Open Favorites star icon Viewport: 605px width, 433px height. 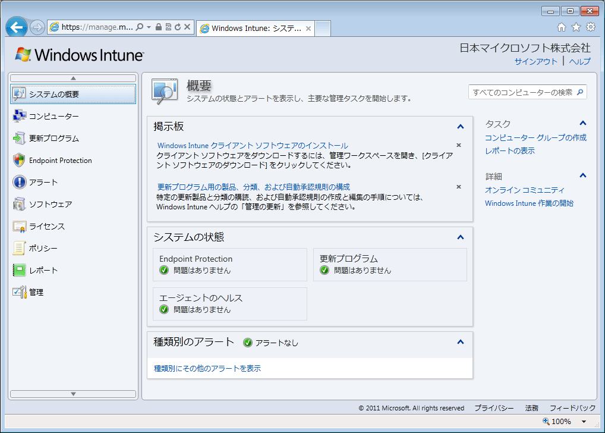[576, 27]
